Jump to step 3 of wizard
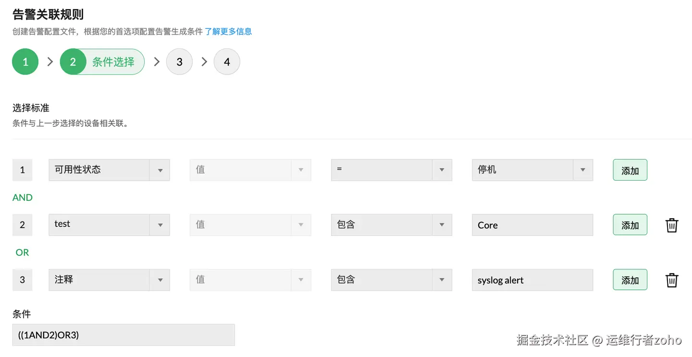 [x=179, y=62]
